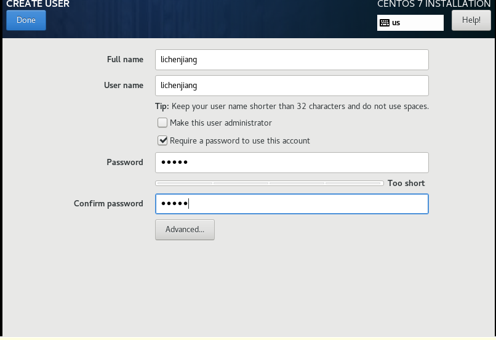Click the Confirm password field

click(x=292, y=204)
